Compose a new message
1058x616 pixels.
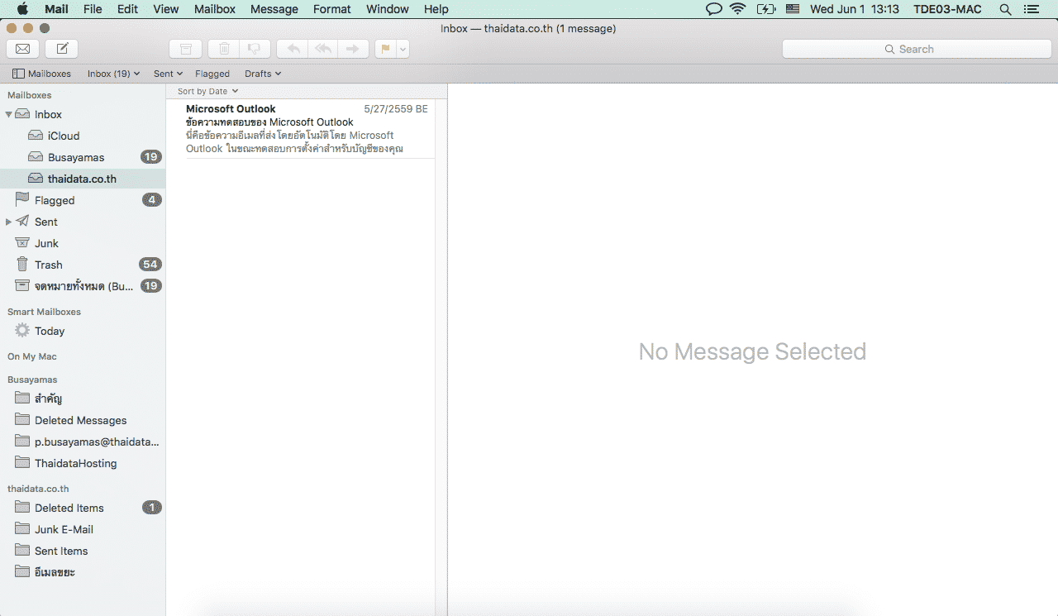coord(62,49)
